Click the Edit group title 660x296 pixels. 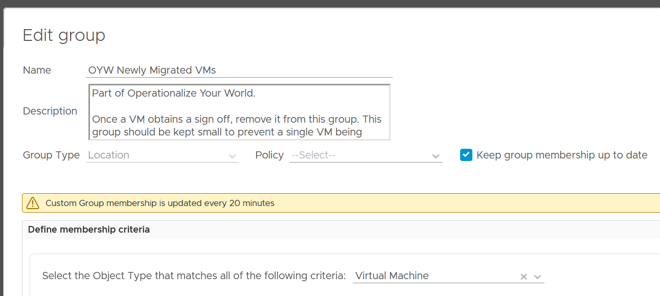point(64,35)
